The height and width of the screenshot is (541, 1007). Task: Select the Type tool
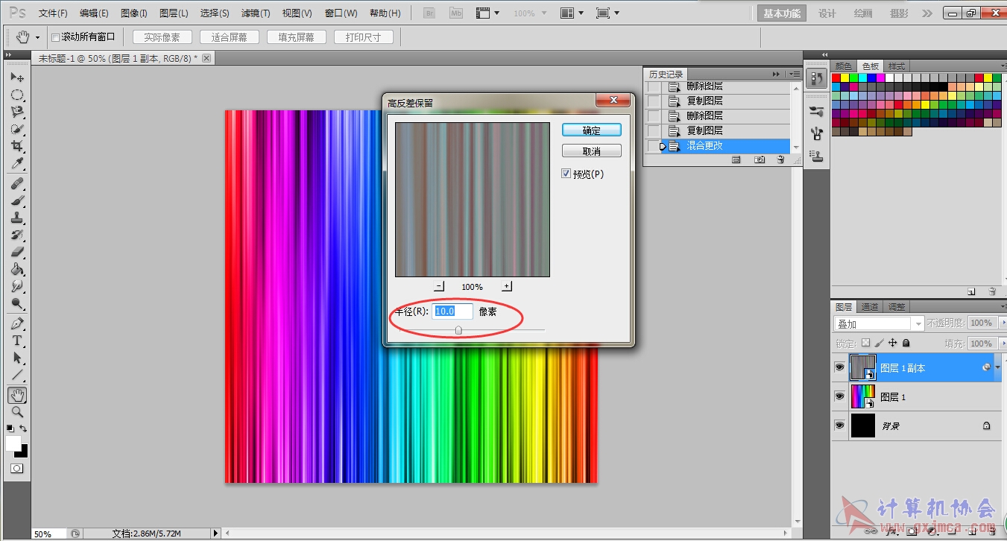(x=17, y=341)
